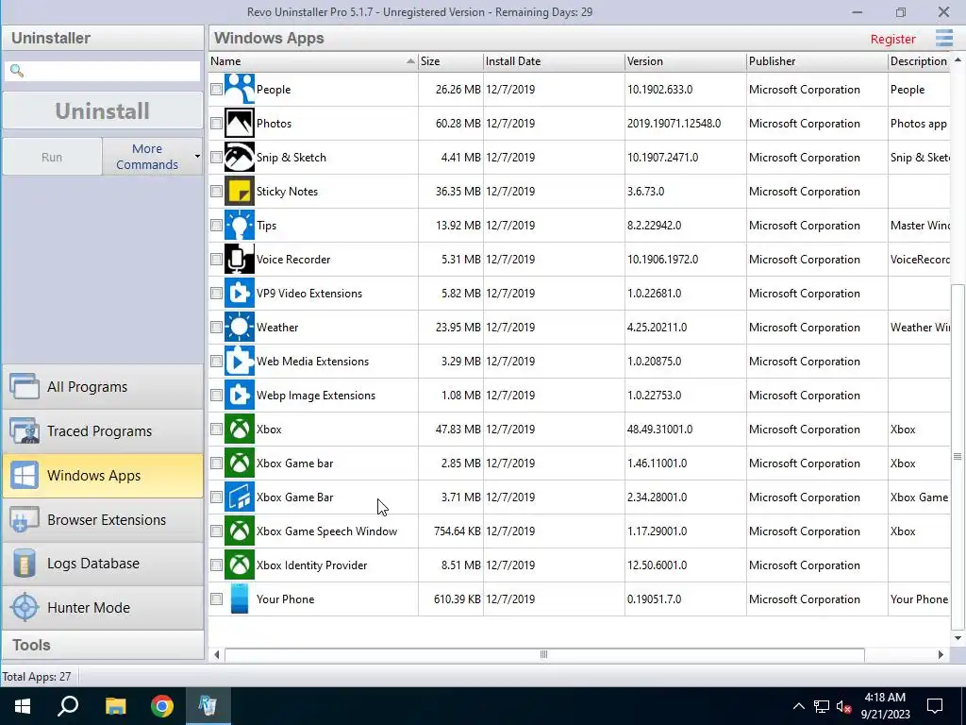
Task: Click the Tips lightbulb icon
Action: 239,225
